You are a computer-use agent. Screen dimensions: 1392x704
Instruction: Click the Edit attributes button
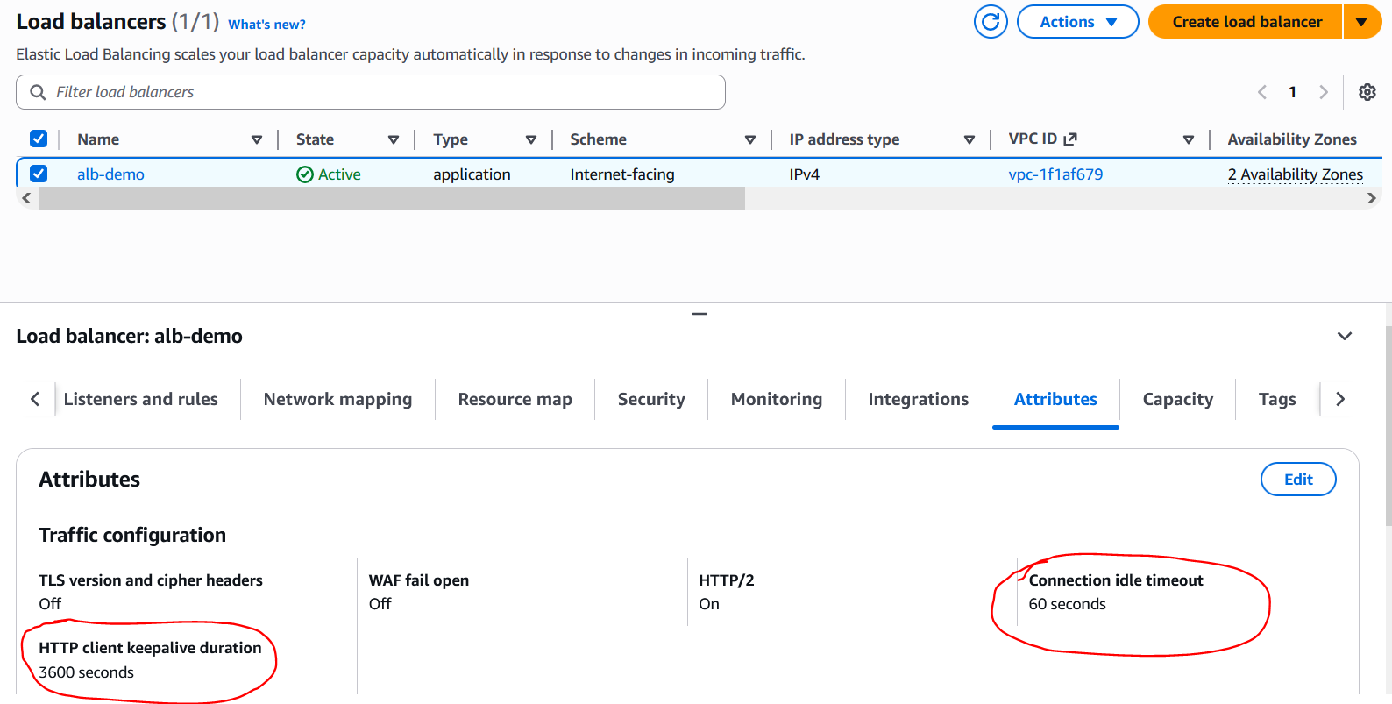pyautogui.click(x=1297, y=480)
